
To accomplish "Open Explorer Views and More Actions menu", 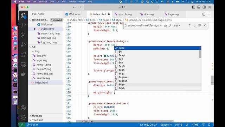I will pos(58,14).
